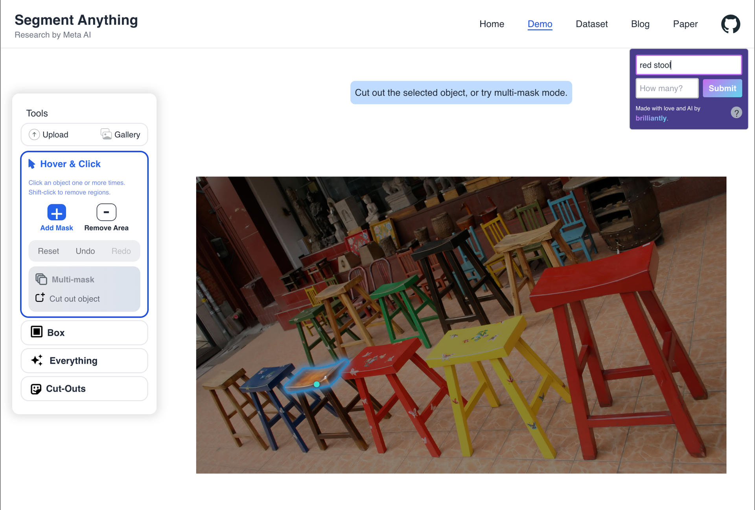Toggle Multi-mask mode
Viewport: 755px width, 510px height.
(73, 279)
